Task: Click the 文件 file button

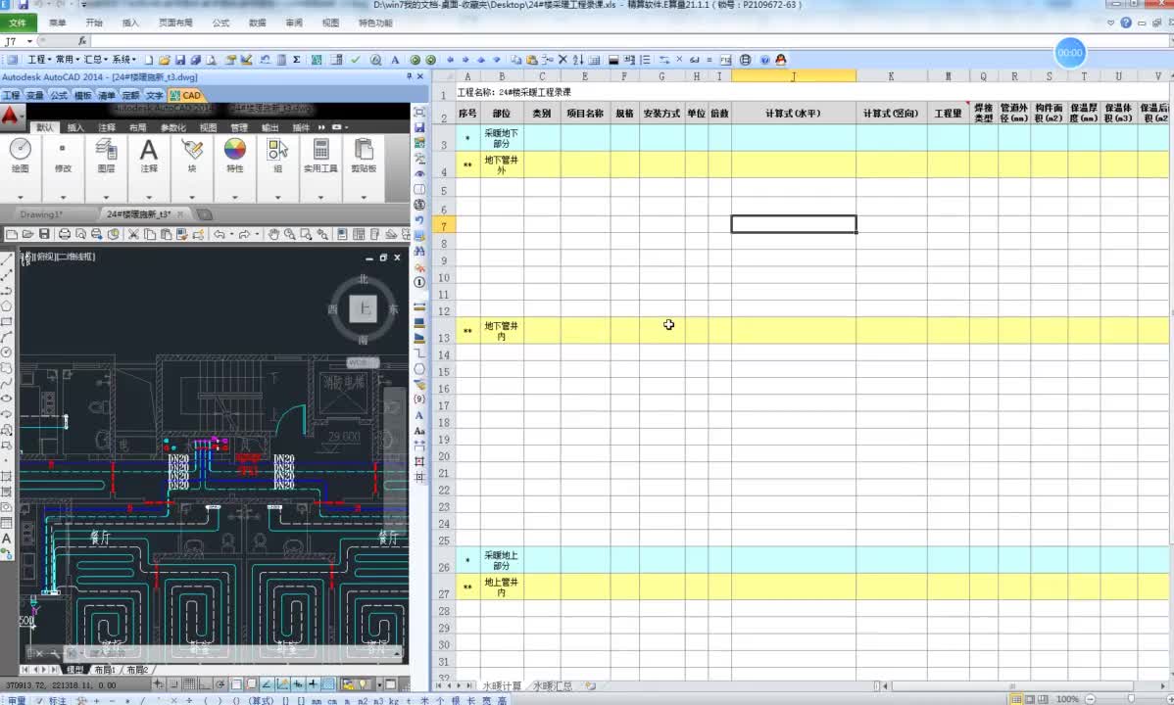Action: pyautogui.click(x=18, y=23)
